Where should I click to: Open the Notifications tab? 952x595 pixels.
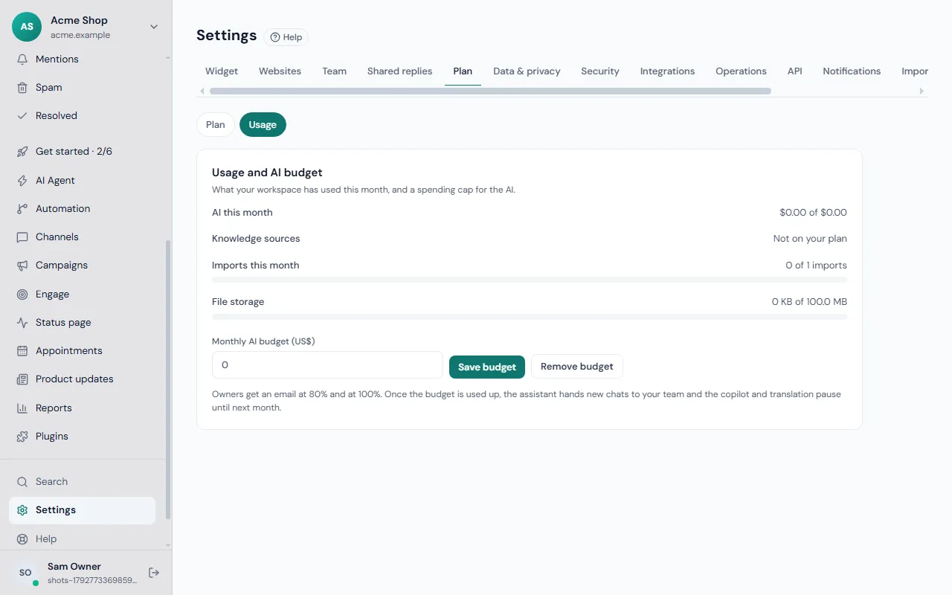pos(852,71)
